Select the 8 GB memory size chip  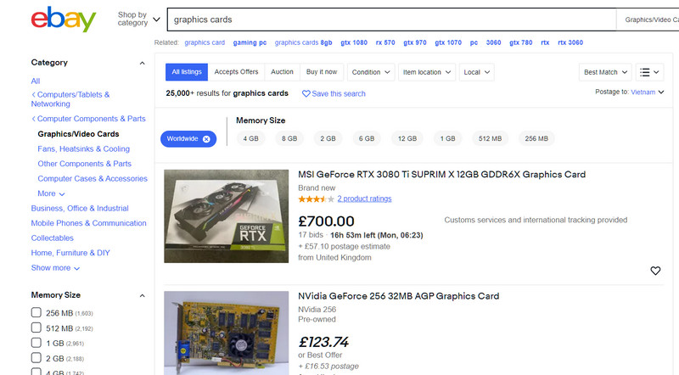[x=289, y=138]
